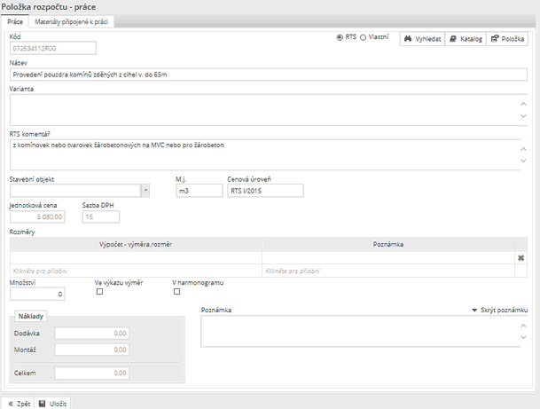Click the Vyhledat binoculars button

(422, 39)
